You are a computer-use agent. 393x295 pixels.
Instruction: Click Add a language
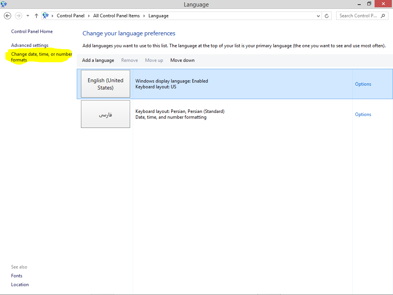(x=98, y=60)
